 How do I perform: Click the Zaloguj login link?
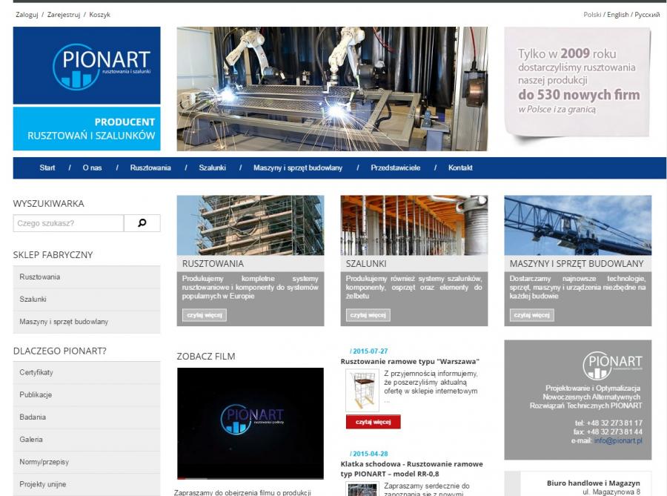[x=27, y=15]
